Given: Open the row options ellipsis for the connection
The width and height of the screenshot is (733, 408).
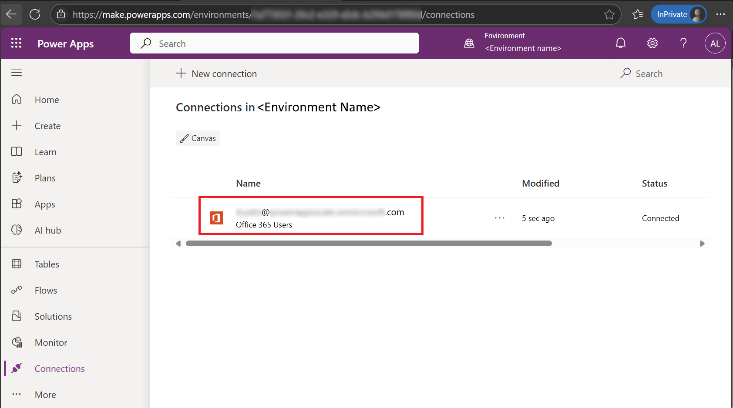Looking at the screenshot, I should (500, 218).
